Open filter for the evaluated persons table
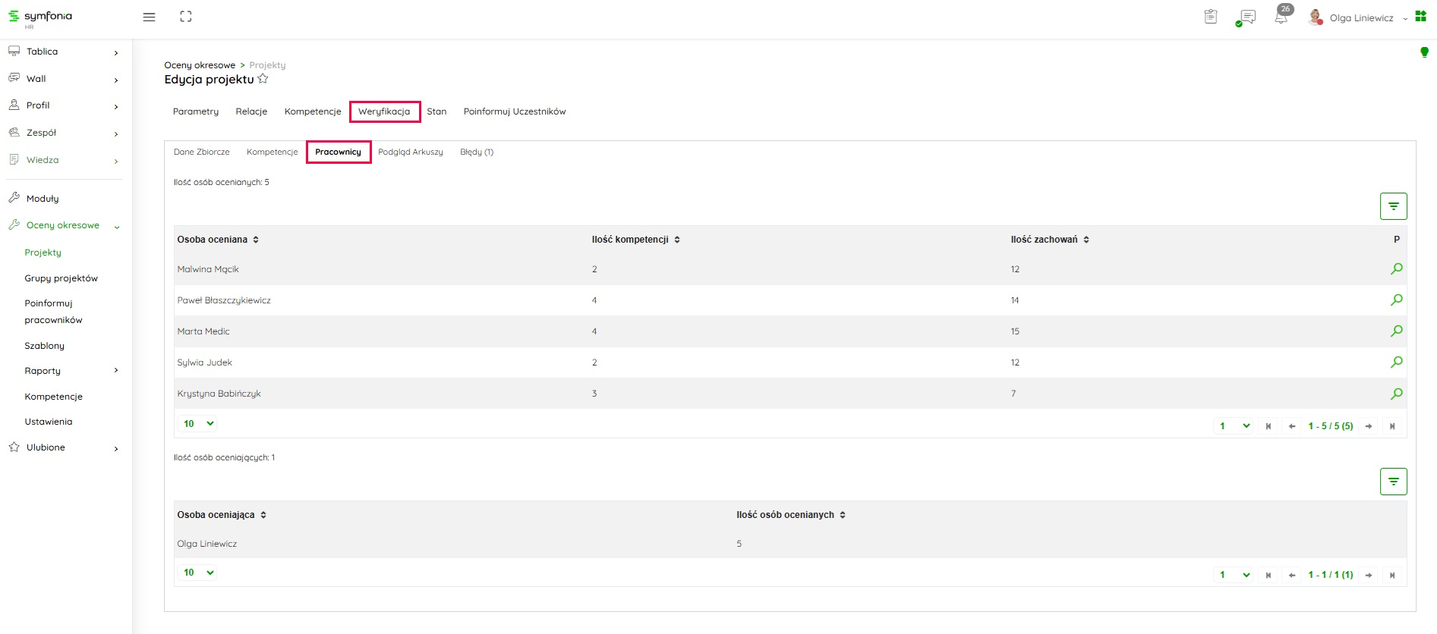Image resolution: width=1437 pixels, height=634 pixels. click(1393, 206)
